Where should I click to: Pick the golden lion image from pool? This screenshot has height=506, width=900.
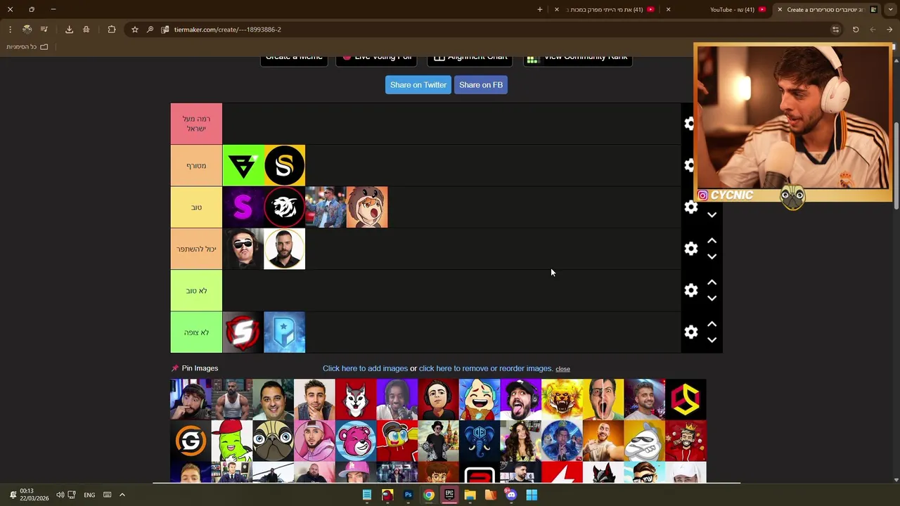pyautogui.click(x=562, y=399)
